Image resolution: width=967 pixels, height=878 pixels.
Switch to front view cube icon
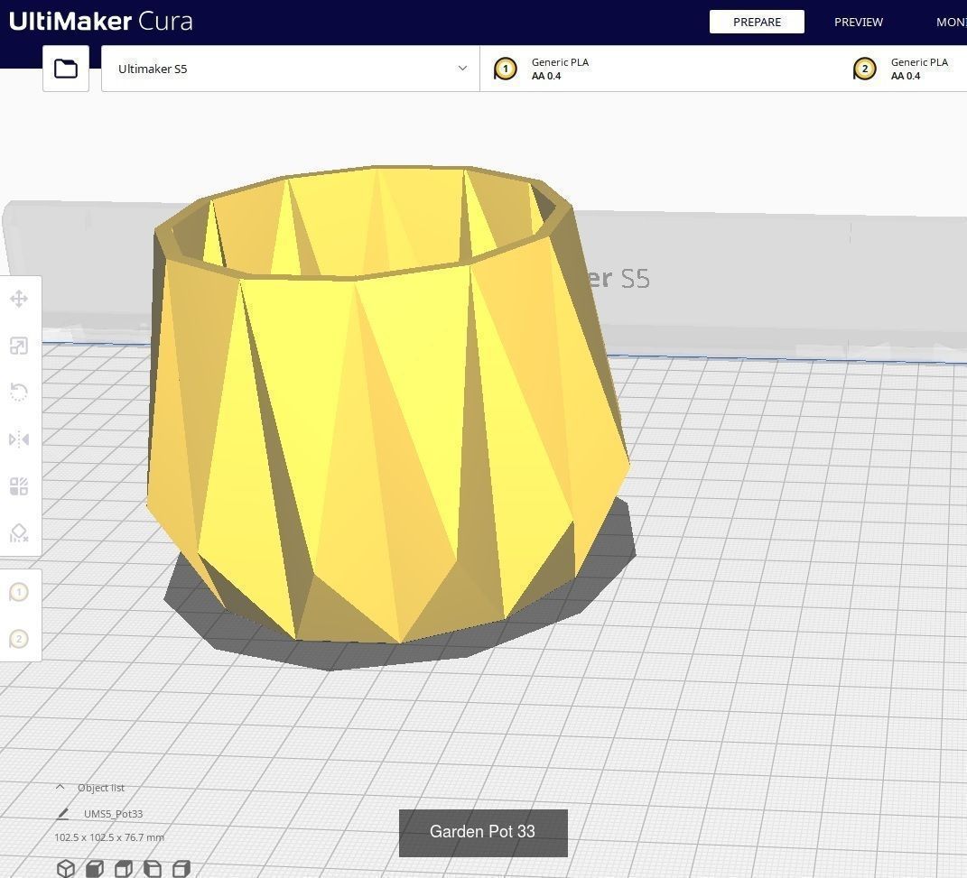pos(95,868)
